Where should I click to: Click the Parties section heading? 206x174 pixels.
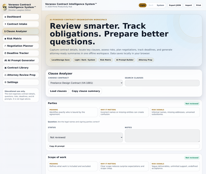tap(53, 103)
